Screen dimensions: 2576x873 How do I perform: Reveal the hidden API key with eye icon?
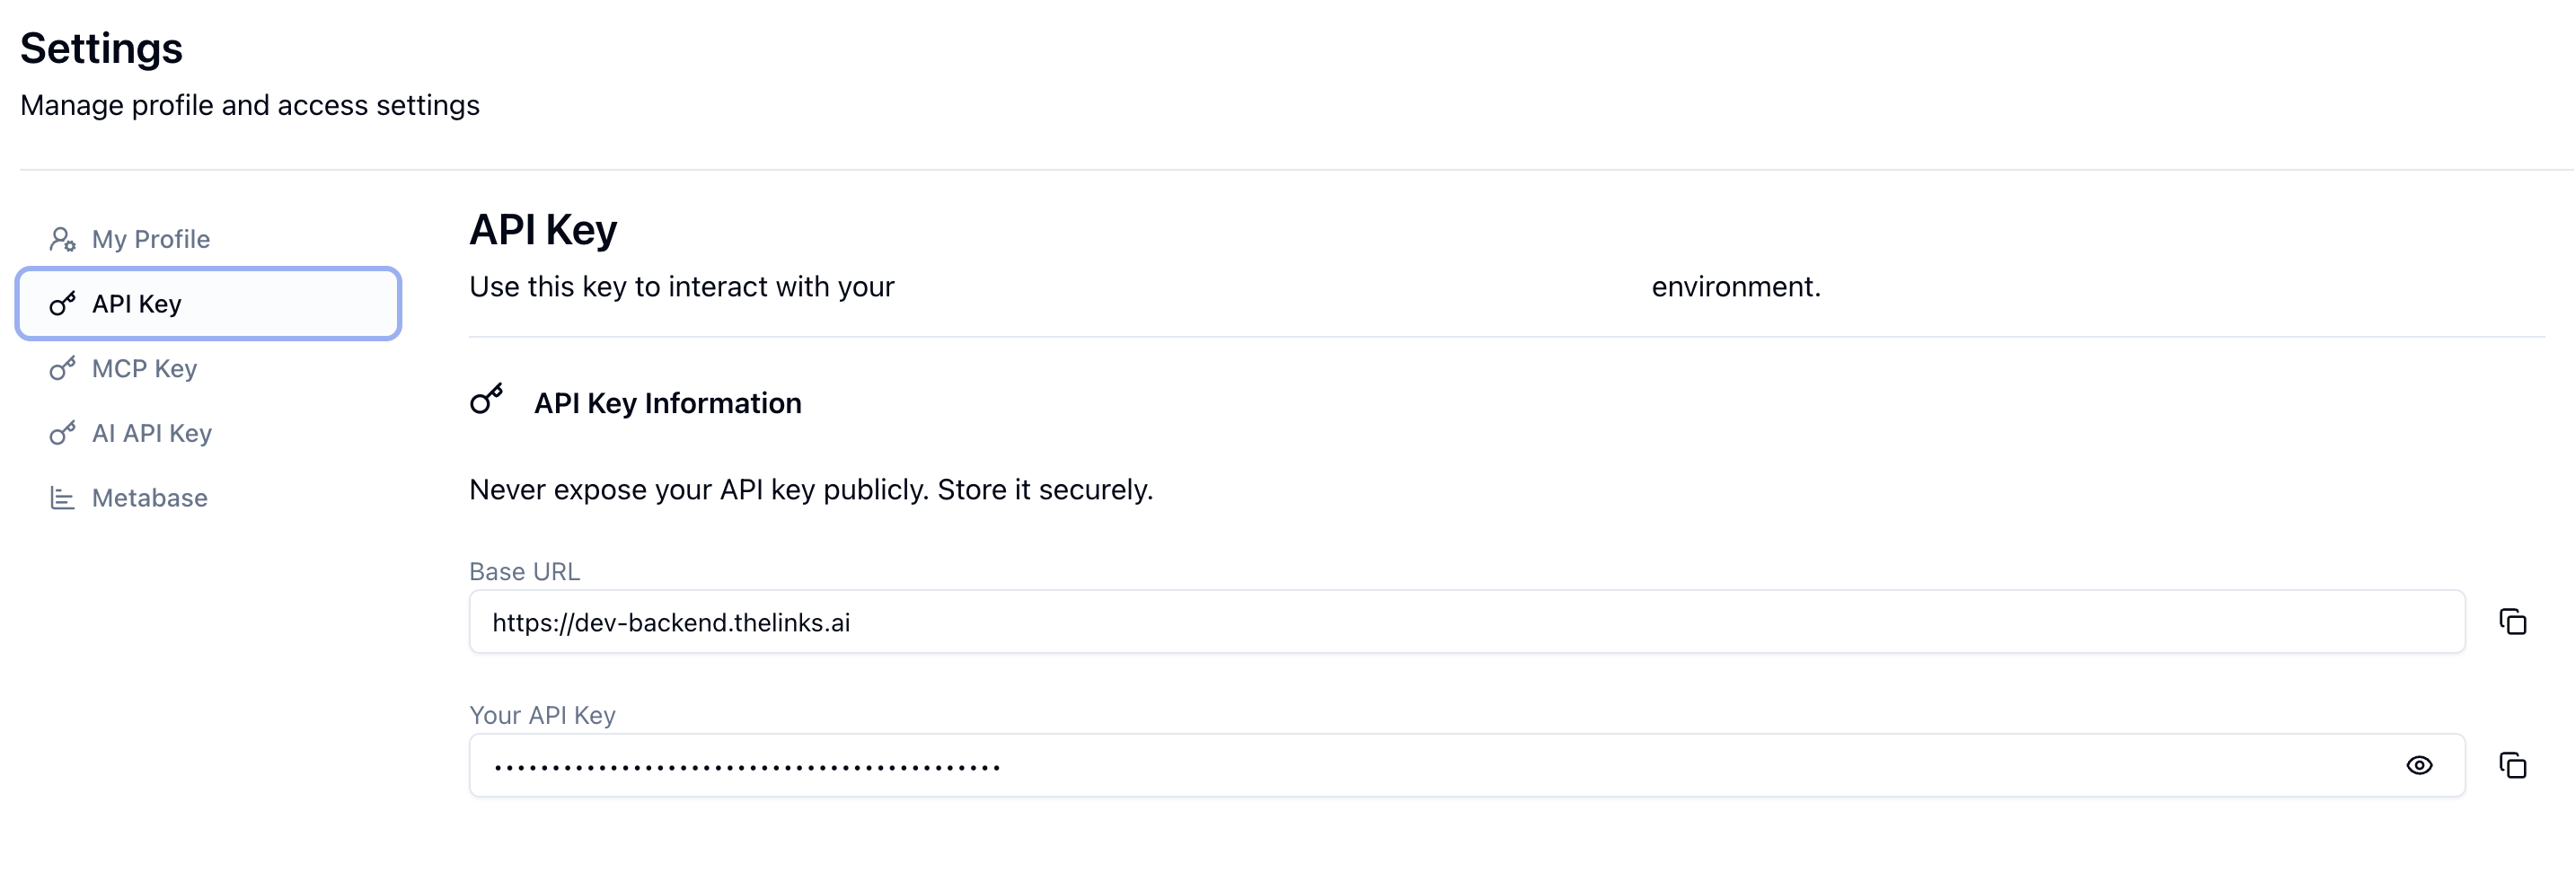pos(2419,766)
